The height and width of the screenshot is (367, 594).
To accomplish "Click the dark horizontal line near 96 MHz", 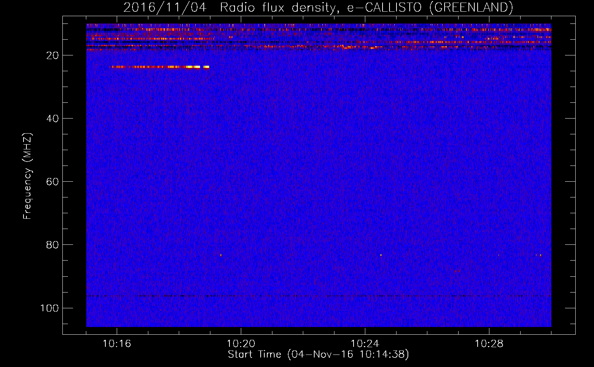I will click(x=319, y=295).
